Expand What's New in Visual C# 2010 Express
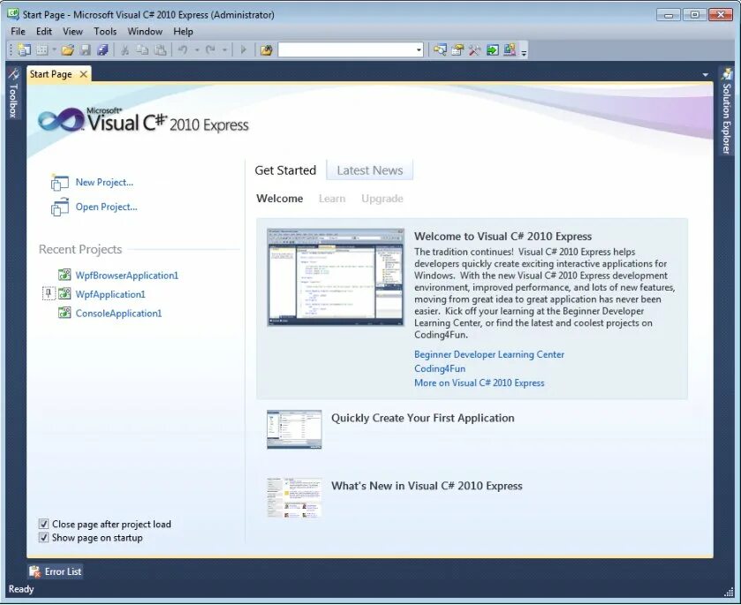 pyautogui.click(x=427, y=486)
